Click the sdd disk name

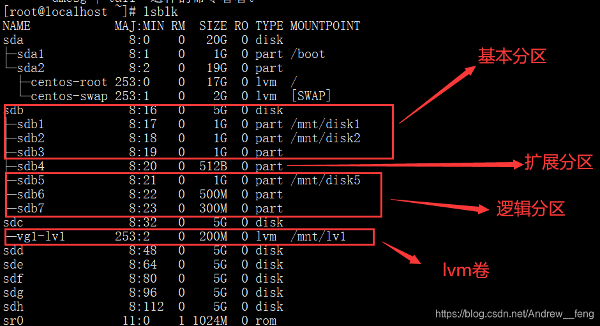tap(13, 250)
